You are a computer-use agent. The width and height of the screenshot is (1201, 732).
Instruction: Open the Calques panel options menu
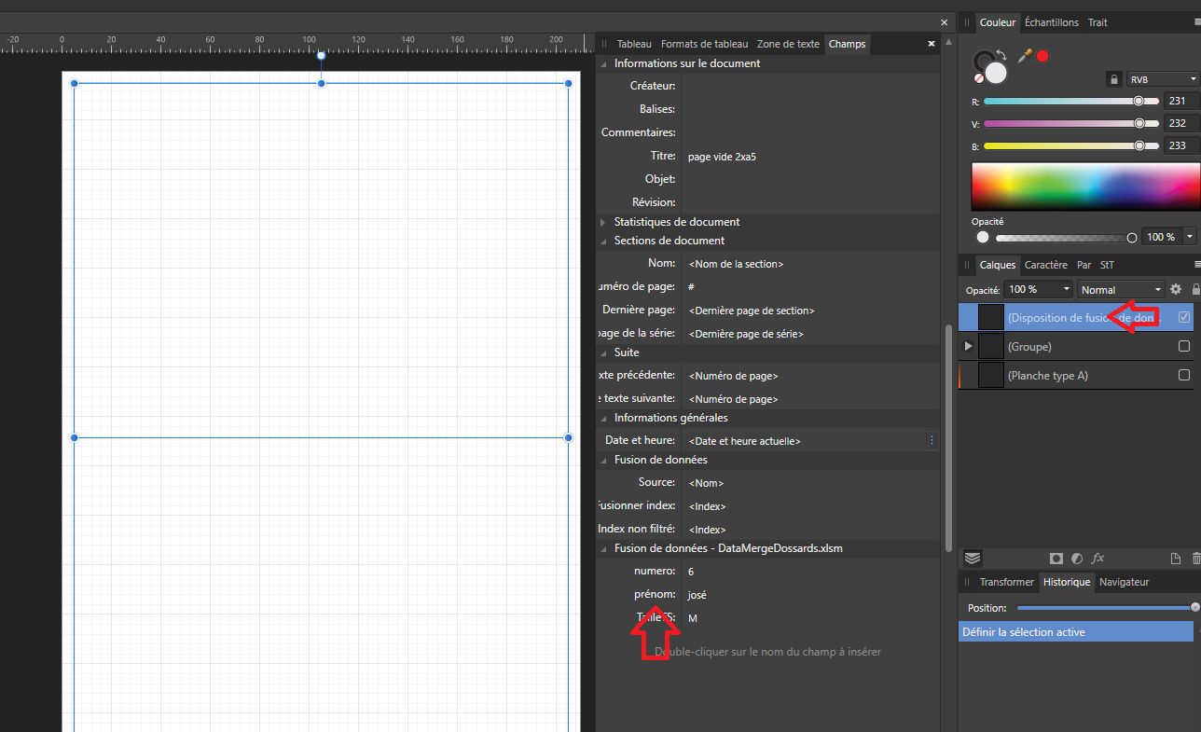click(1197, 265)
